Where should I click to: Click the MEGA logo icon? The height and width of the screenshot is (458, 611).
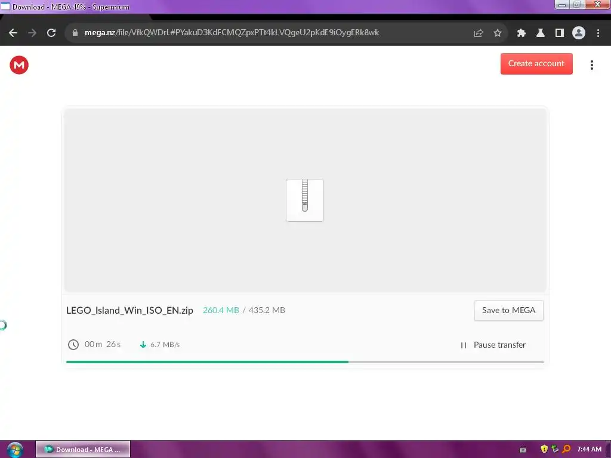[19, 64]
